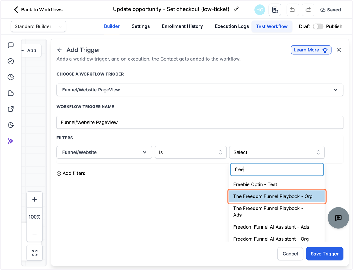Open the chat bubble icon in sidebar
Screen dimensions: 353x270
pos(11,45)
